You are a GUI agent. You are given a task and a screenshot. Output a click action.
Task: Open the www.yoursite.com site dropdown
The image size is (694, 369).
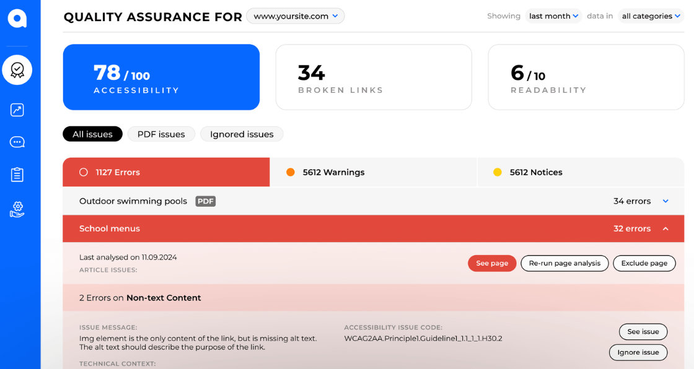tap(296, 16)
